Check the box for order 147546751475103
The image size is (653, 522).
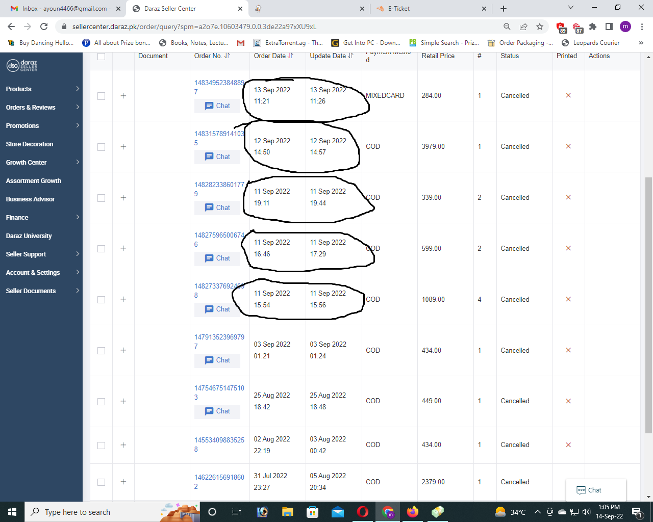point(101,402)
